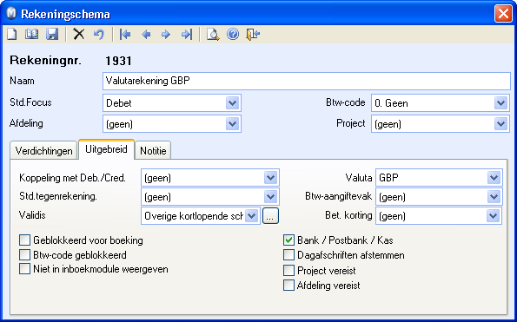Click the Valuta label
The image size is (517, 322).
(359, 178)
